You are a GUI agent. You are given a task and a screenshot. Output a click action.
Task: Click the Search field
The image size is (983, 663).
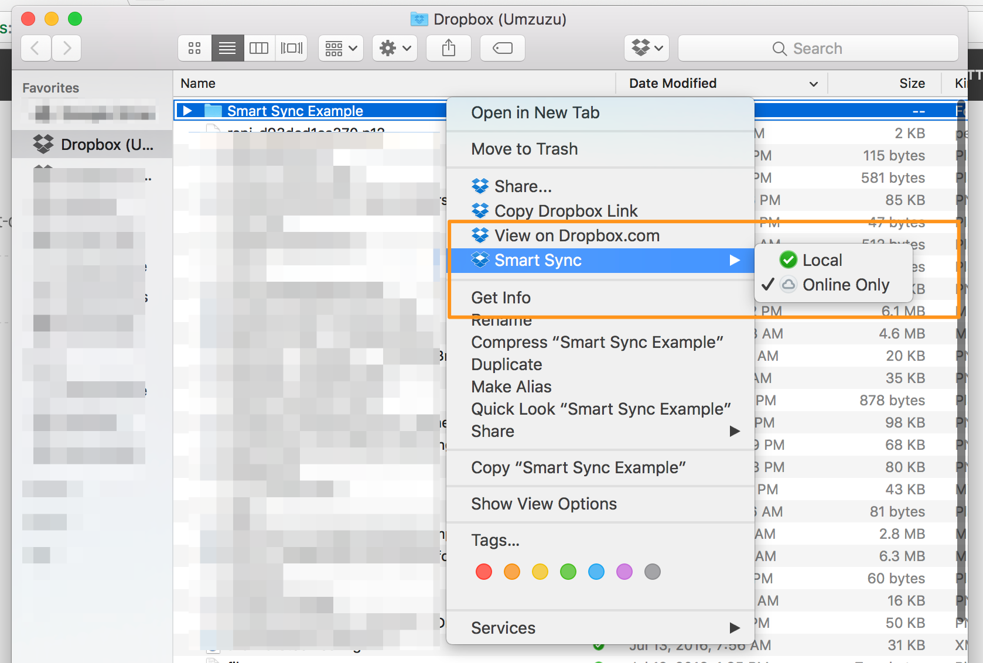(x=818, y=48)
